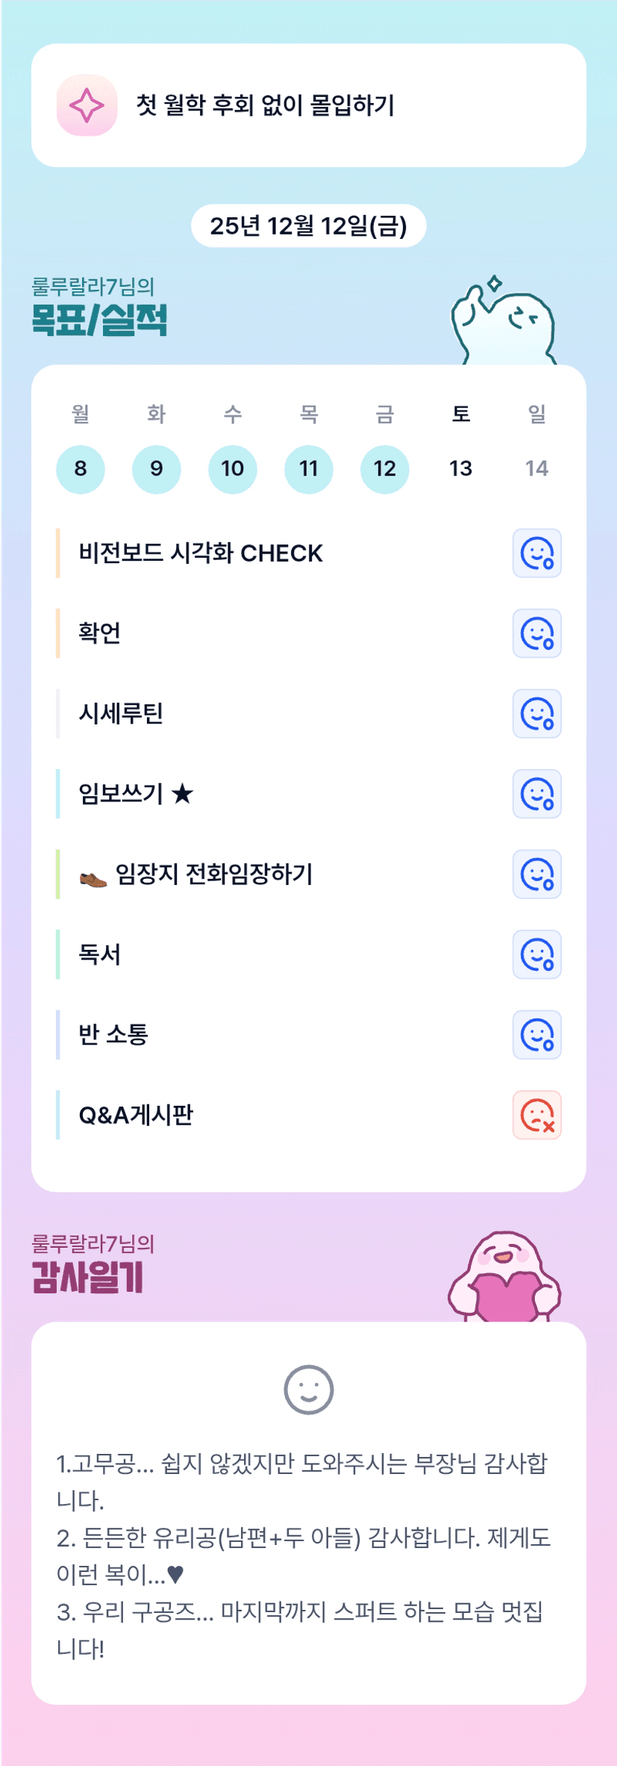The height and width of the screenshot is (1766, 617).
Task: Click smiley status icon for 임보쓰기
Action: 536,794
